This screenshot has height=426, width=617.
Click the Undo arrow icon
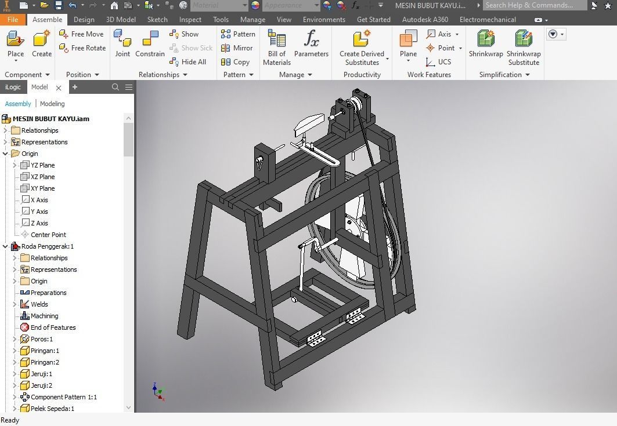pos(73,5)
